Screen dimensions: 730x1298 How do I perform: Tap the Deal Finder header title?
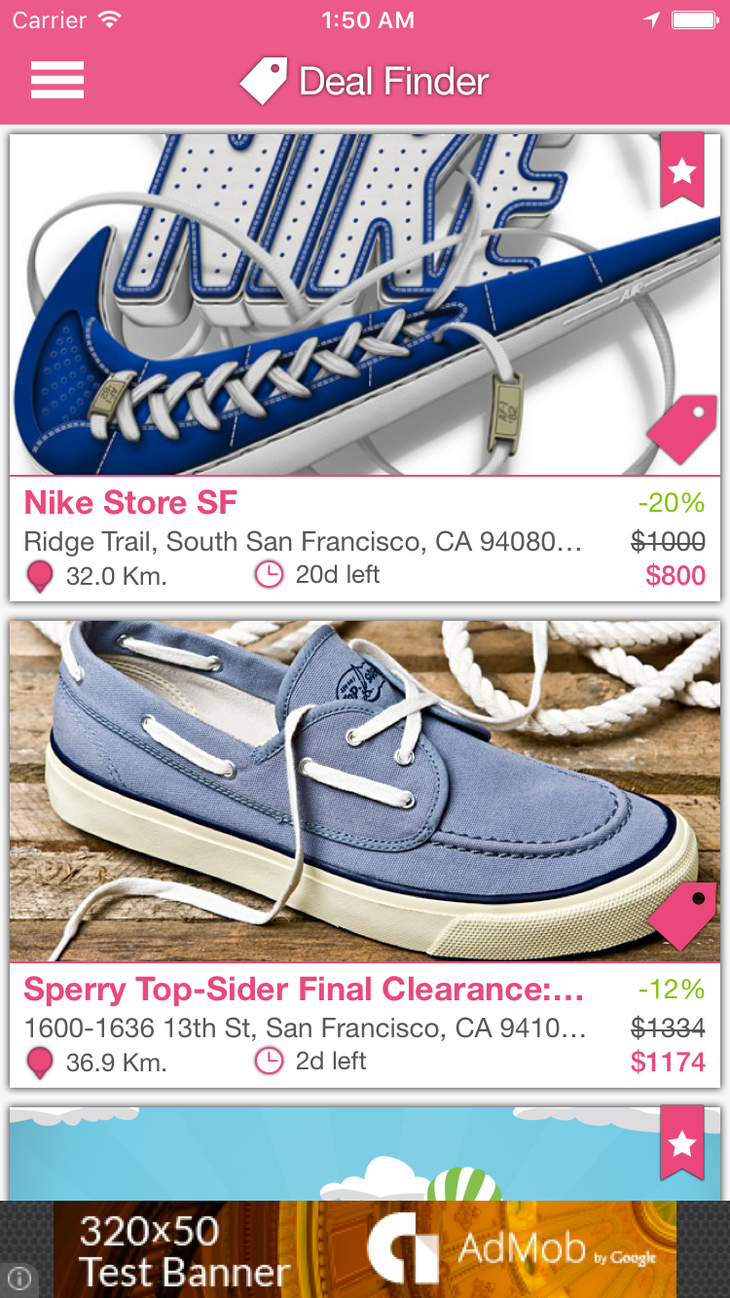(x=394, y=82)
